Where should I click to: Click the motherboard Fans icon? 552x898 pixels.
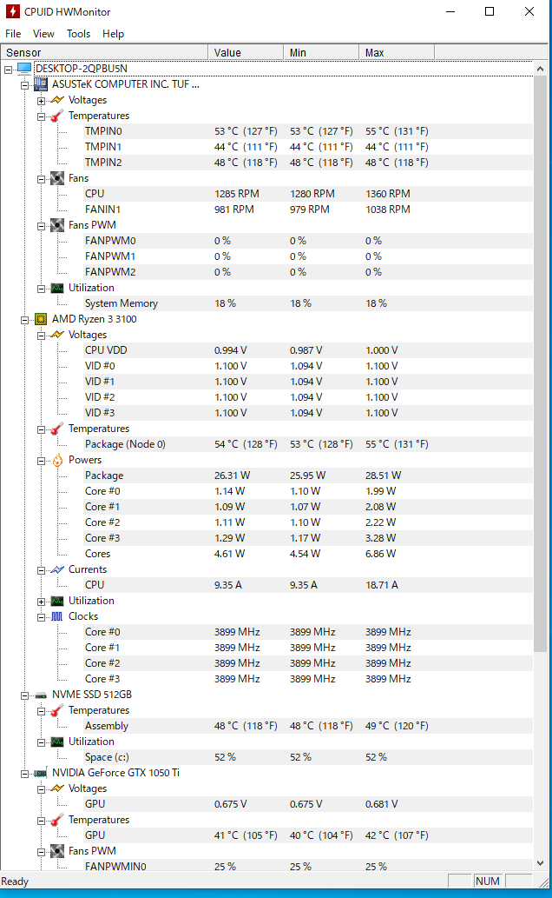pyautogui.click(x=56, y=178)
